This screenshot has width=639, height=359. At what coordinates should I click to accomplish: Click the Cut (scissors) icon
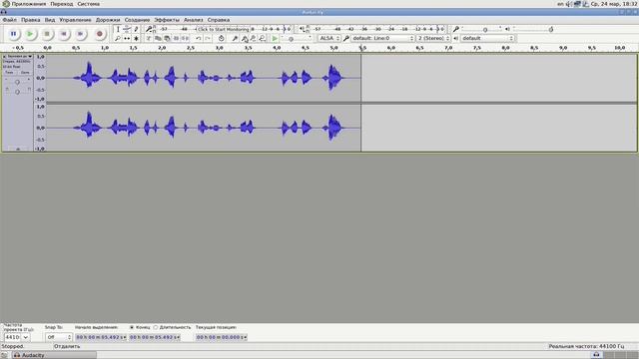(x=149, y=38)
